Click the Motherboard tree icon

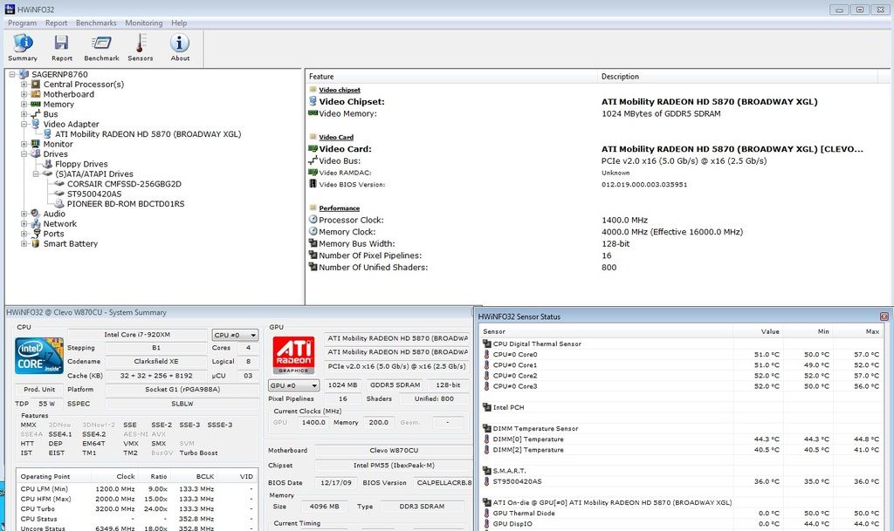[x=36, y=94]
